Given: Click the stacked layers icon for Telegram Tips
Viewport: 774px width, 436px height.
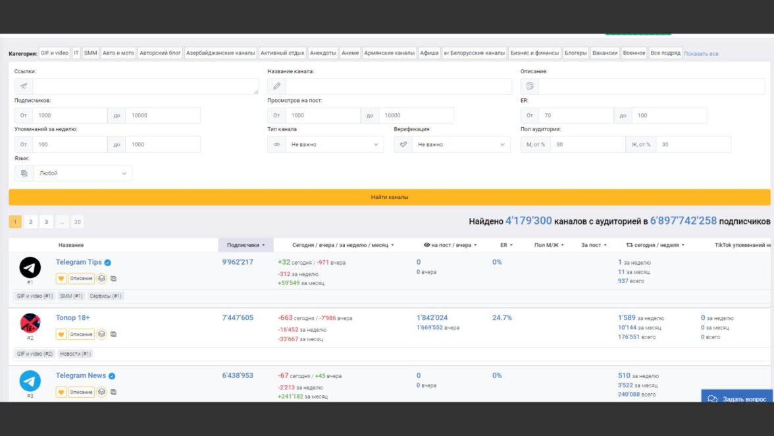Looking at the screenshot, I should coord(102,279).
